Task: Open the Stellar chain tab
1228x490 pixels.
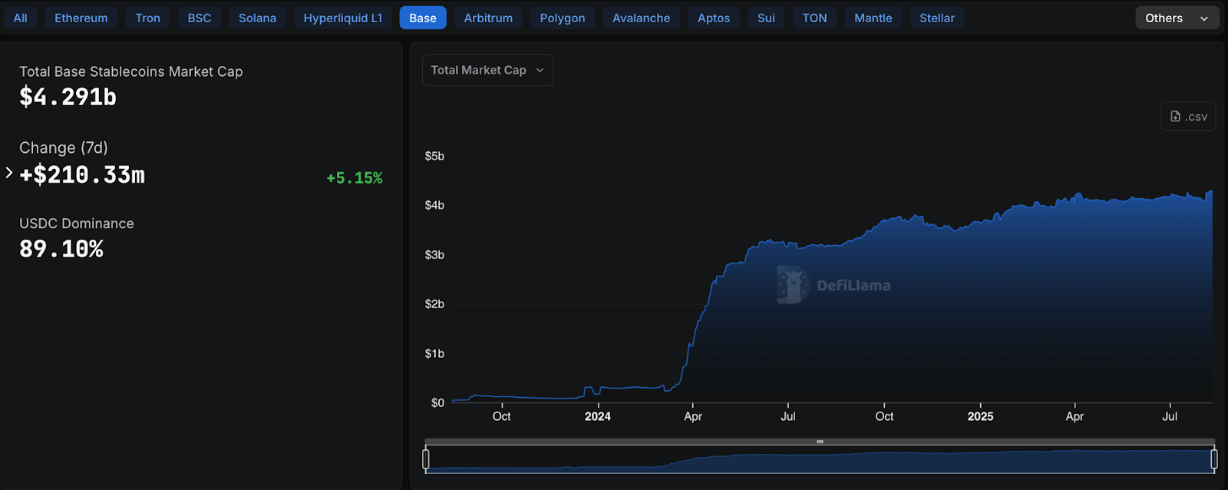Action: click(x=937, y=18)
